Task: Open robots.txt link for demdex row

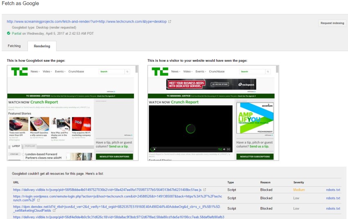Action: click(x=333, y=208)
